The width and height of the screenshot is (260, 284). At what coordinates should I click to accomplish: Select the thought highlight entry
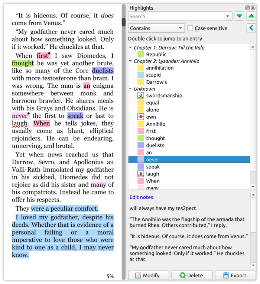(155, 138)
